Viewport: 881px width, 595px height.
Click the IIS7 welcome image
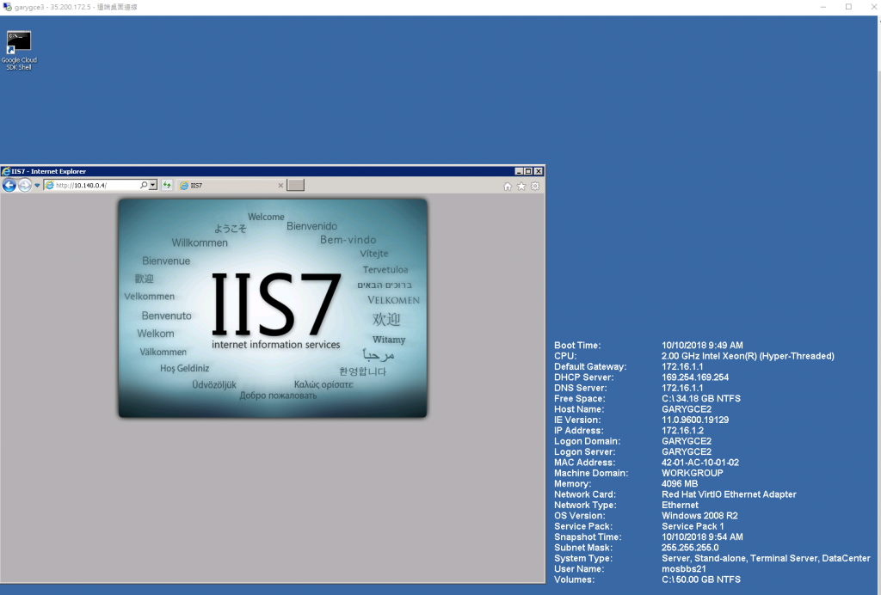[273, 308]
